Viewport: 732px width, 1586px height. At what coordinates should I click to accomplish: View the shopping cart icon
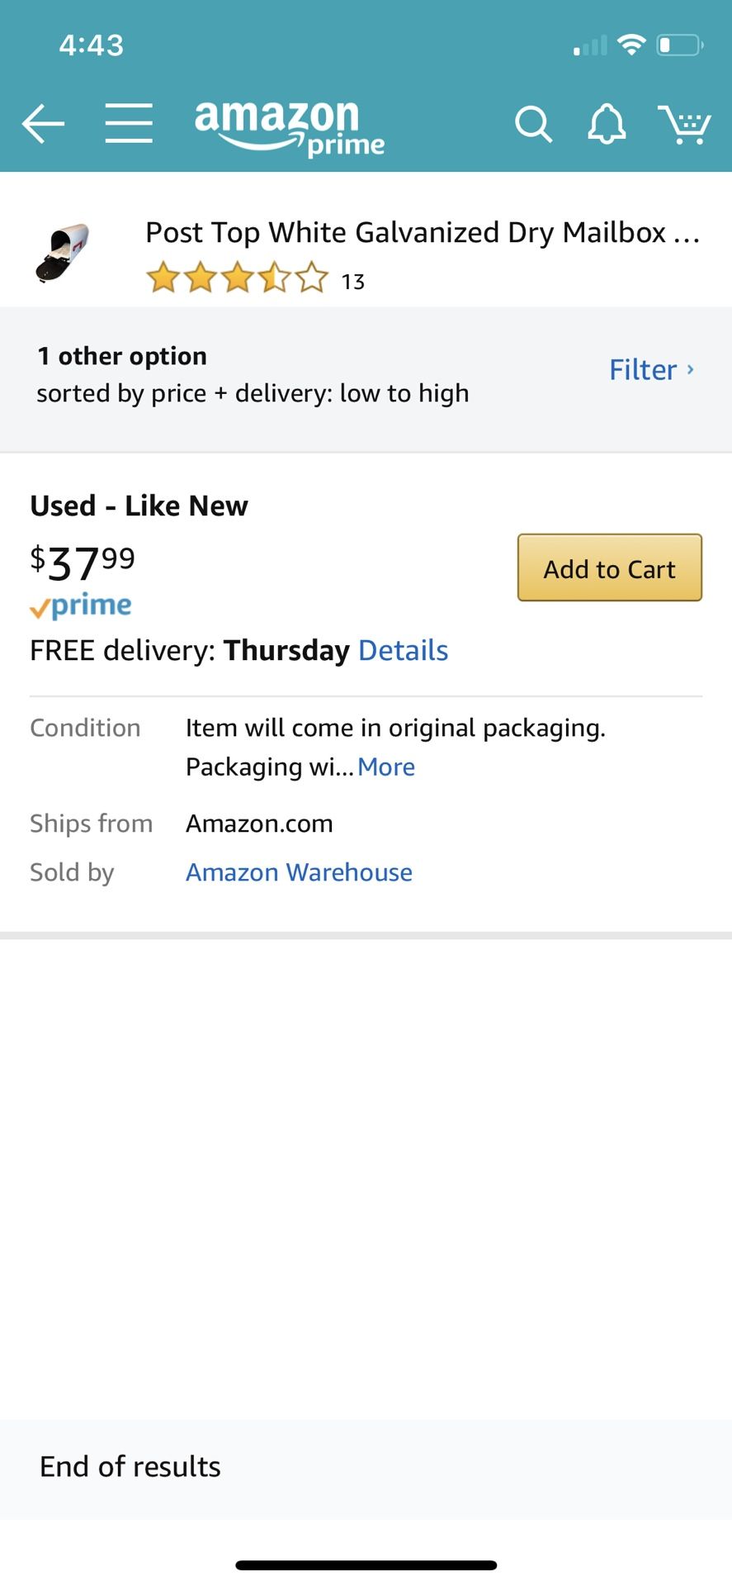click(x=687, y=124)
